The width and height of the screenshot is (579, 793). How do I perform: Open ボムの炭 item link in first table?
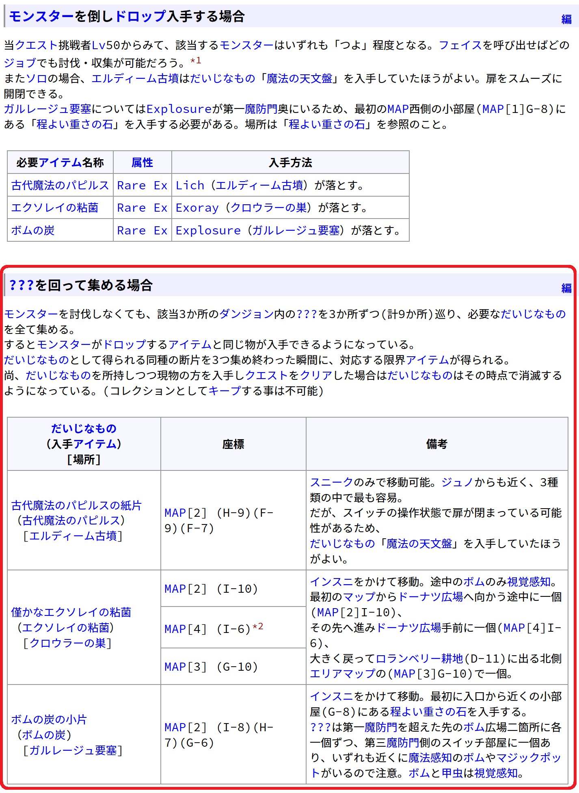(33, 230)
